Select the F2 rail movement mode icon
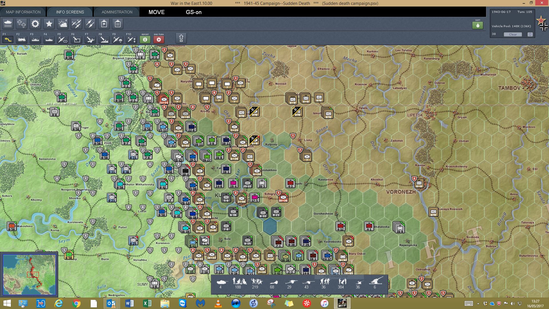The image size is (549, 309). pos(22,39)
